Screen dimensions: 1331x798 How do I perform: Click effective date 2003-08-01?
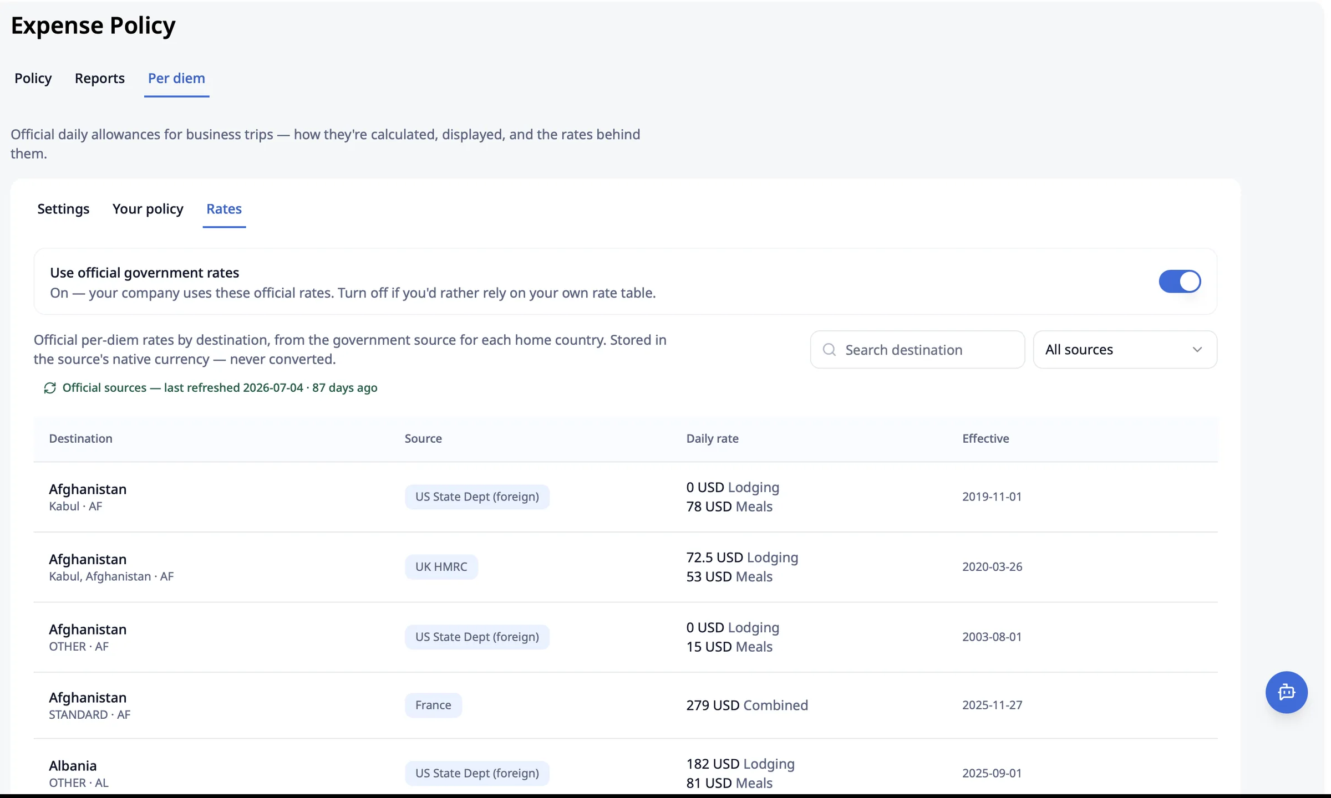[x=992, y=637]
